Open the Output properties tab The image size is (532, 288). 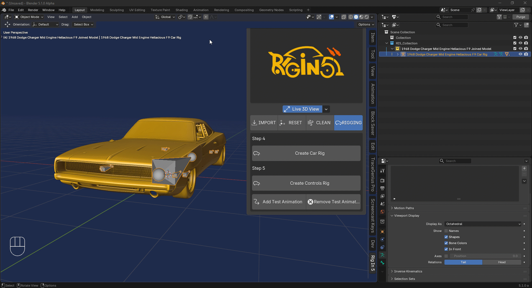pyautogui.click(x=382, y=188)
